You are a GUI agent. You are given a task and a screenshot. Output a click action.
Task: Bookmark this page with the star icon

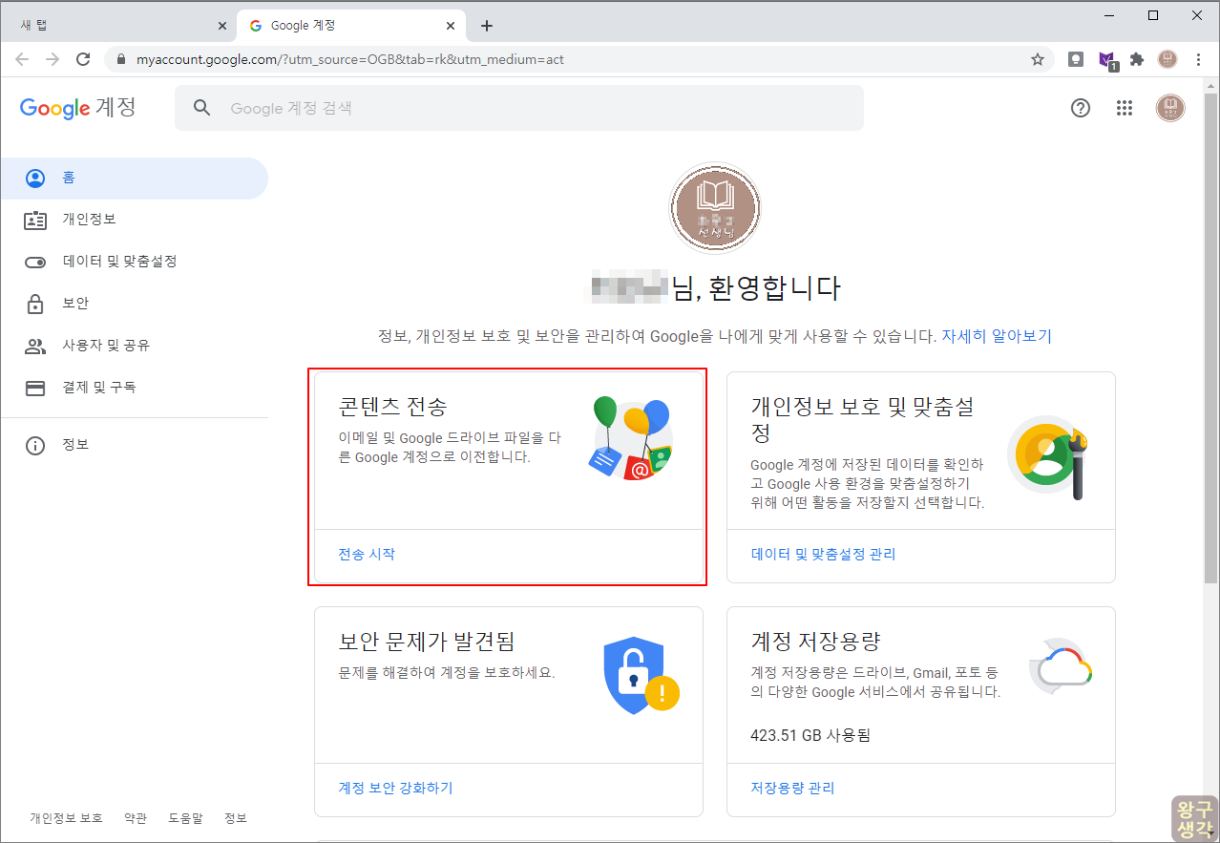pyautogui.click(x=1038, y=59)
